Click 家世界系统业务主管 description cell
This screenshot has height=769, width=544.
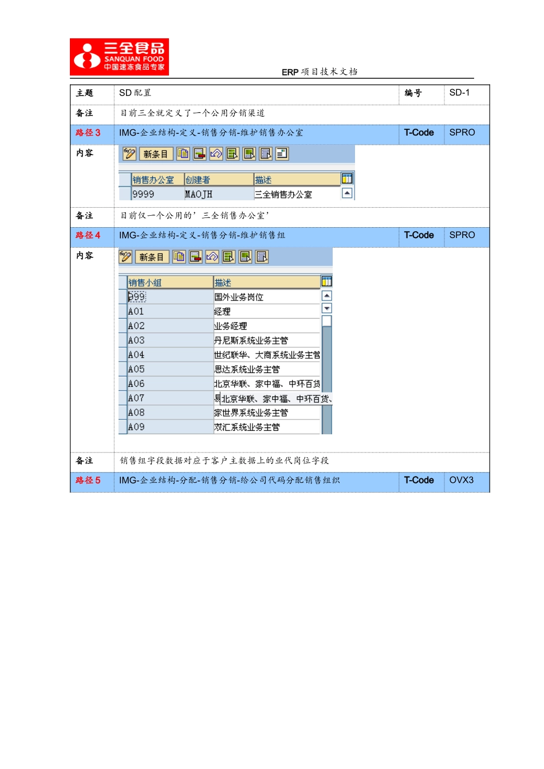(267, 412)
